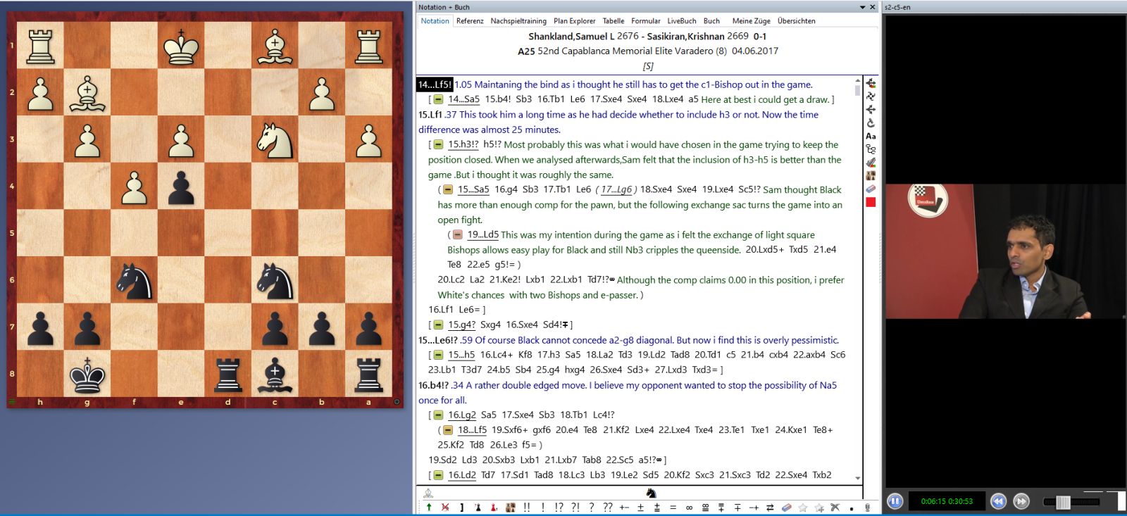The image size is (1127, 516).
Task: Add double exclamation '!!' move annotation
Action: pyautogui.click(x=527, y=507)
